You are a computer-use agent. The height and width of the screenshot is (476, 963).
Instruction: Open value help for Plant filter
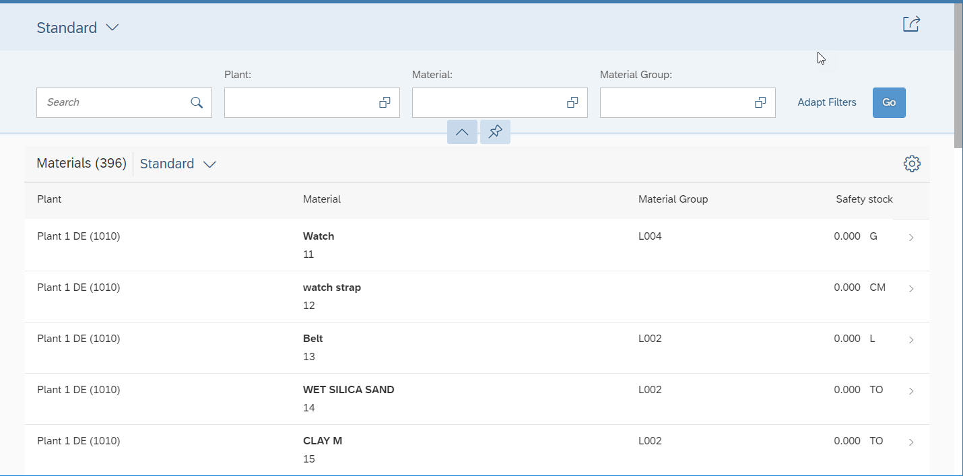click(385, 102)
